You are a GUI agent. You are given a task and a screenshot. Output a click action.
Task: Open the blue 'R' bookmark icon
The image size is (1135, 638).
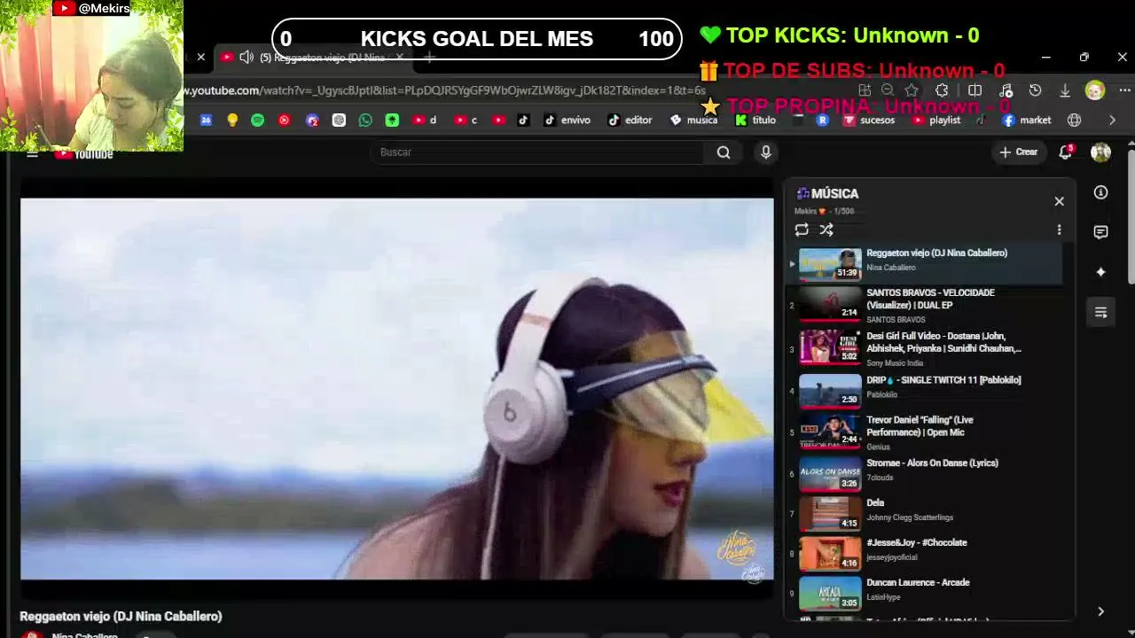point(822,121)
